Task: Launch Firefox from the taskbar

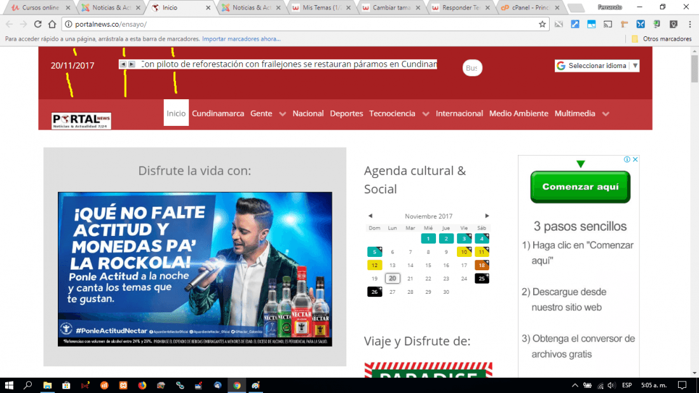Action: 142,385
